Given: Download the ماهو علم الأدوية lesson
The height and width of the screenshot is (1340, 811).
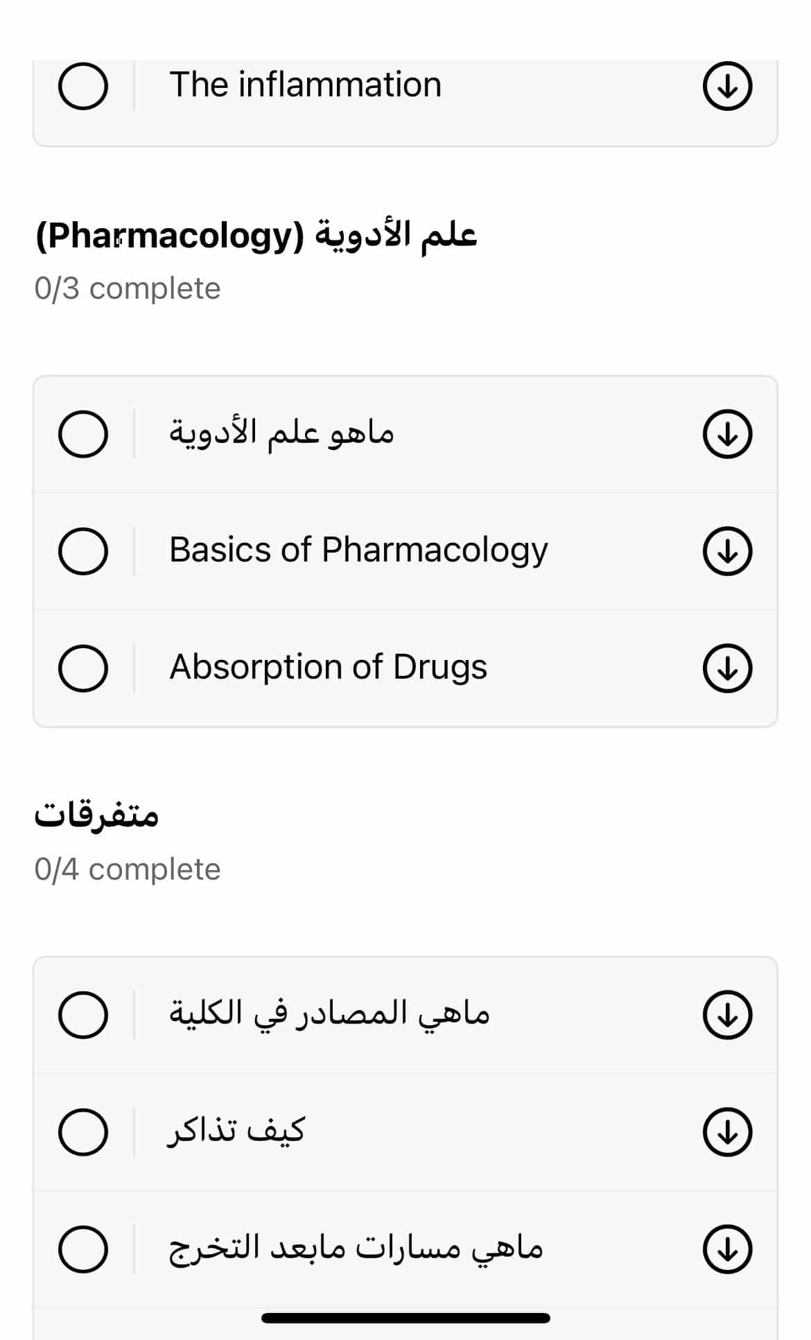Looking at the screenshot, I should [x=727, y=434].
